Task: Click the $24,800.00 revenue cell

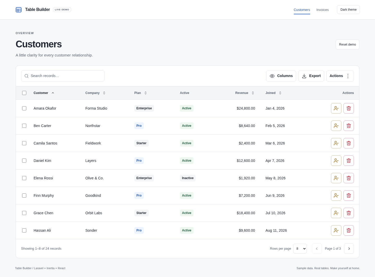Action: coord(246,108)
